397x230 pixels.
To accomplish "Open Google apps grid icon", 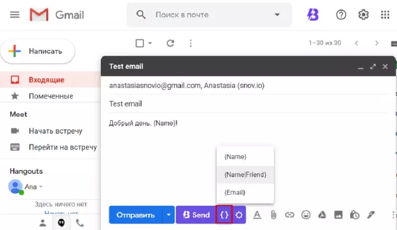I will [385, 15].
